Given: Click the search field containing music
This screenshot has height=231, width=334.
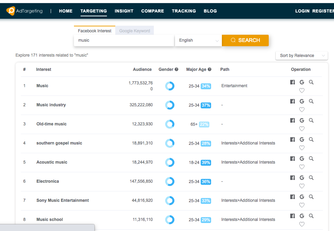Looking at the screenshot, I should point(124,40).
